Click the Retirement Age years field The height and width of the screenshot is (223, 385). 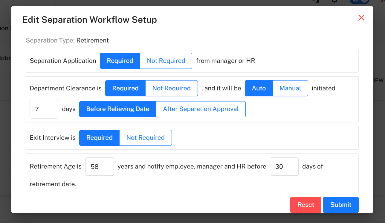pos(99,166)
